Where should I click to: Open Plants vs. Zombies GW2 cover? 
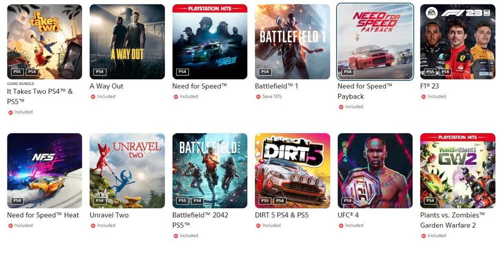(457, 171)
